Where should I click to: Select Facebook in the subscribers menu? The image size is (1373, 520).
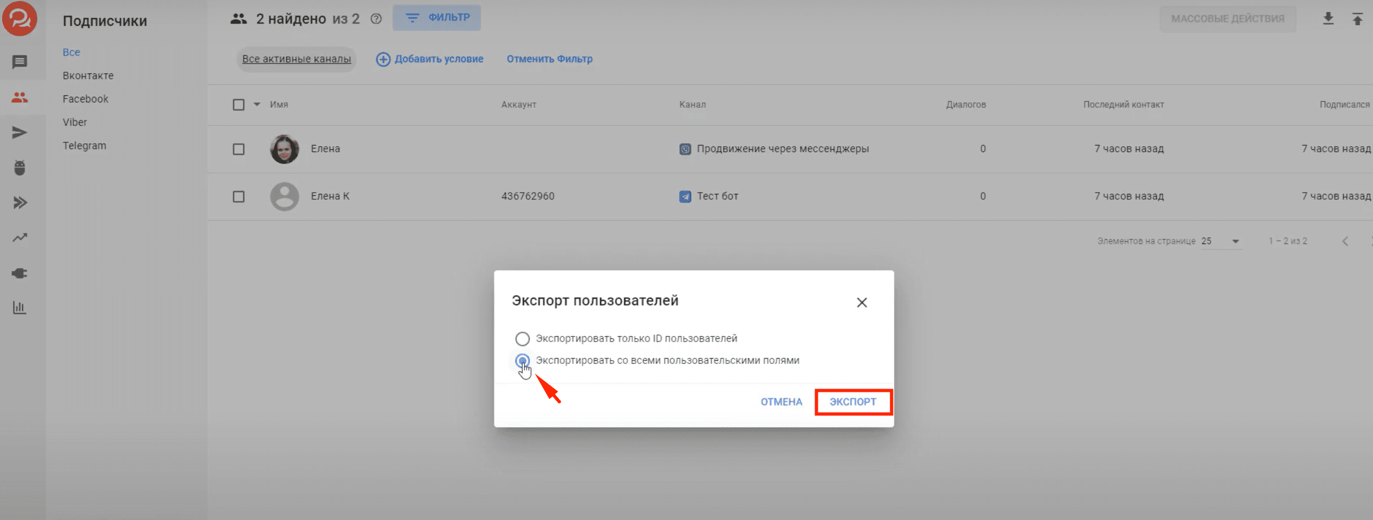coord(85,99)
